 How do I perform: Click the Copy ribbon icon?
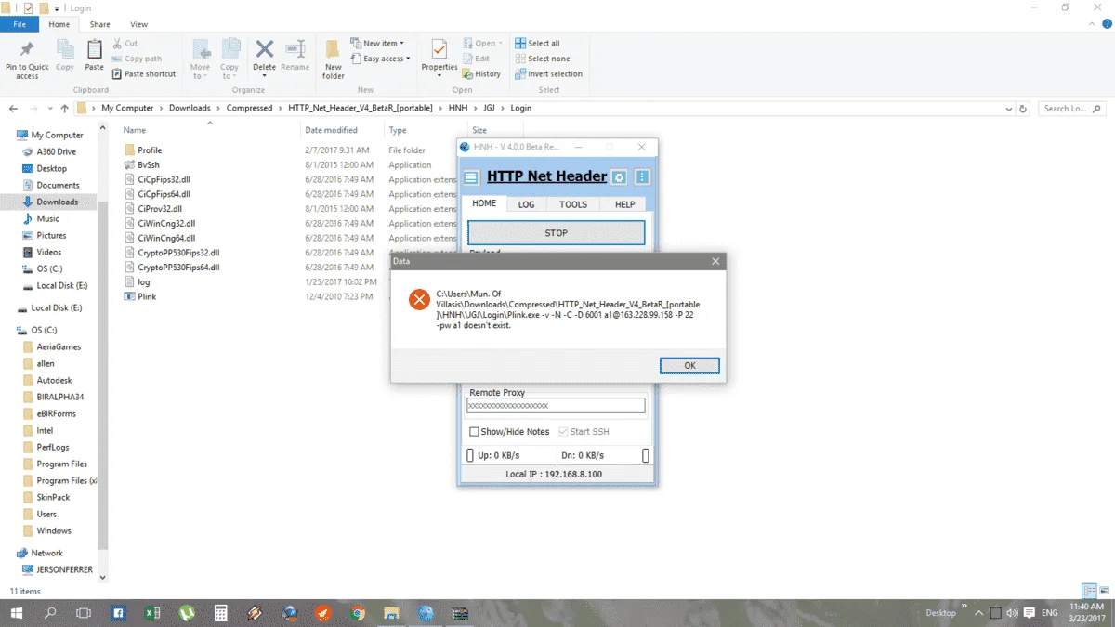65,56
